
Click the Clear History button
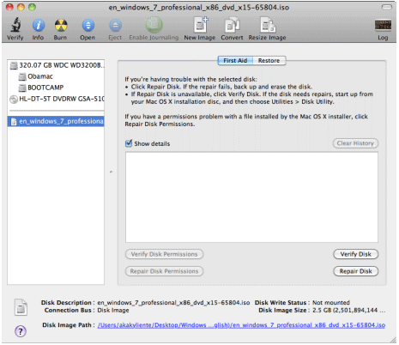pyautogui.click(x=355, y=143)
